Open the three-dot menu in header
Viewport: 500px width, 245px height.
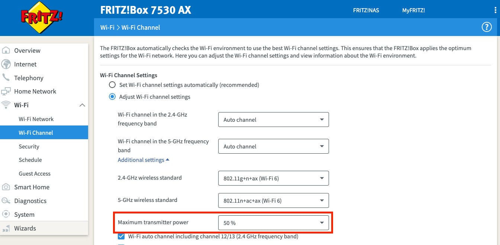point(495,10)
